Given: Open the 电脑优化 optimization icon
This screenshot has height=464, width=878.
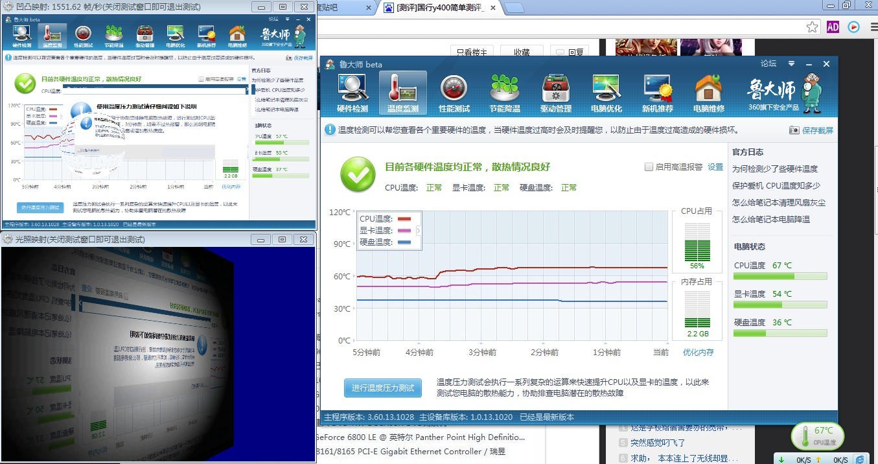Looking at the screenshot, I should [x=607, y=93].
